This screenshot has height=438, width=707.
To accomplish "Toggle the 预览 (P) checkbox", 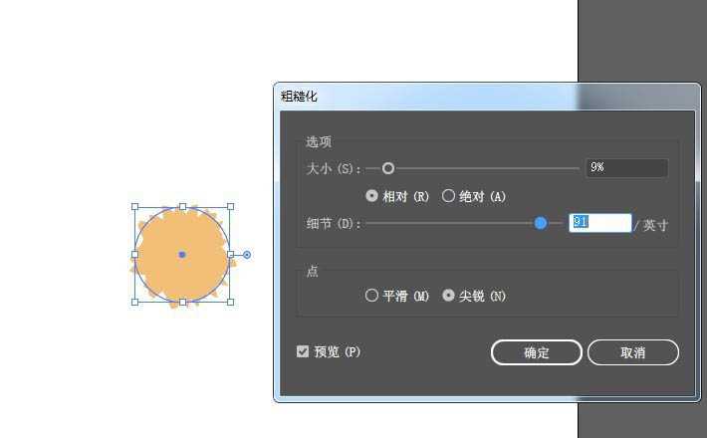I will coord(303,351).
